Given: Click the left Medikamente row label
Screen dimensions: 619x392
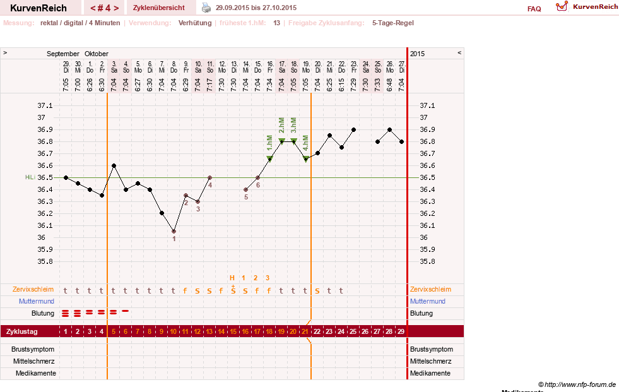Looking at the screenshot, I should 36,373.
